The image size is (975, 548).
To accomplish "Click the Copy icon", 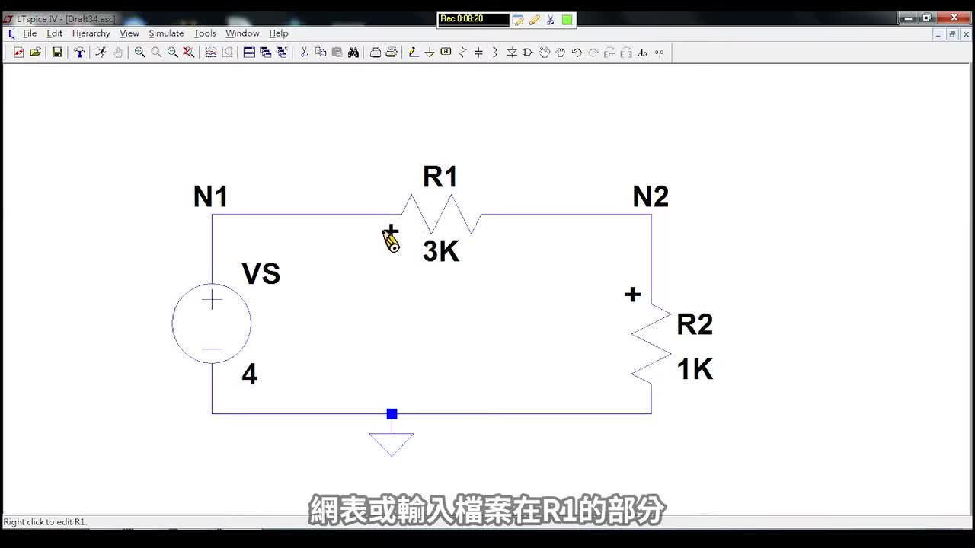I will pyautogui.click(x=321, y=53).
